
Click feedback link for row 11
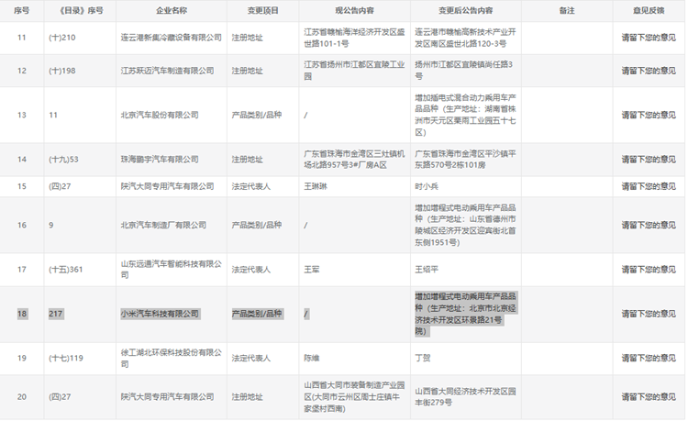click(648, 38)
